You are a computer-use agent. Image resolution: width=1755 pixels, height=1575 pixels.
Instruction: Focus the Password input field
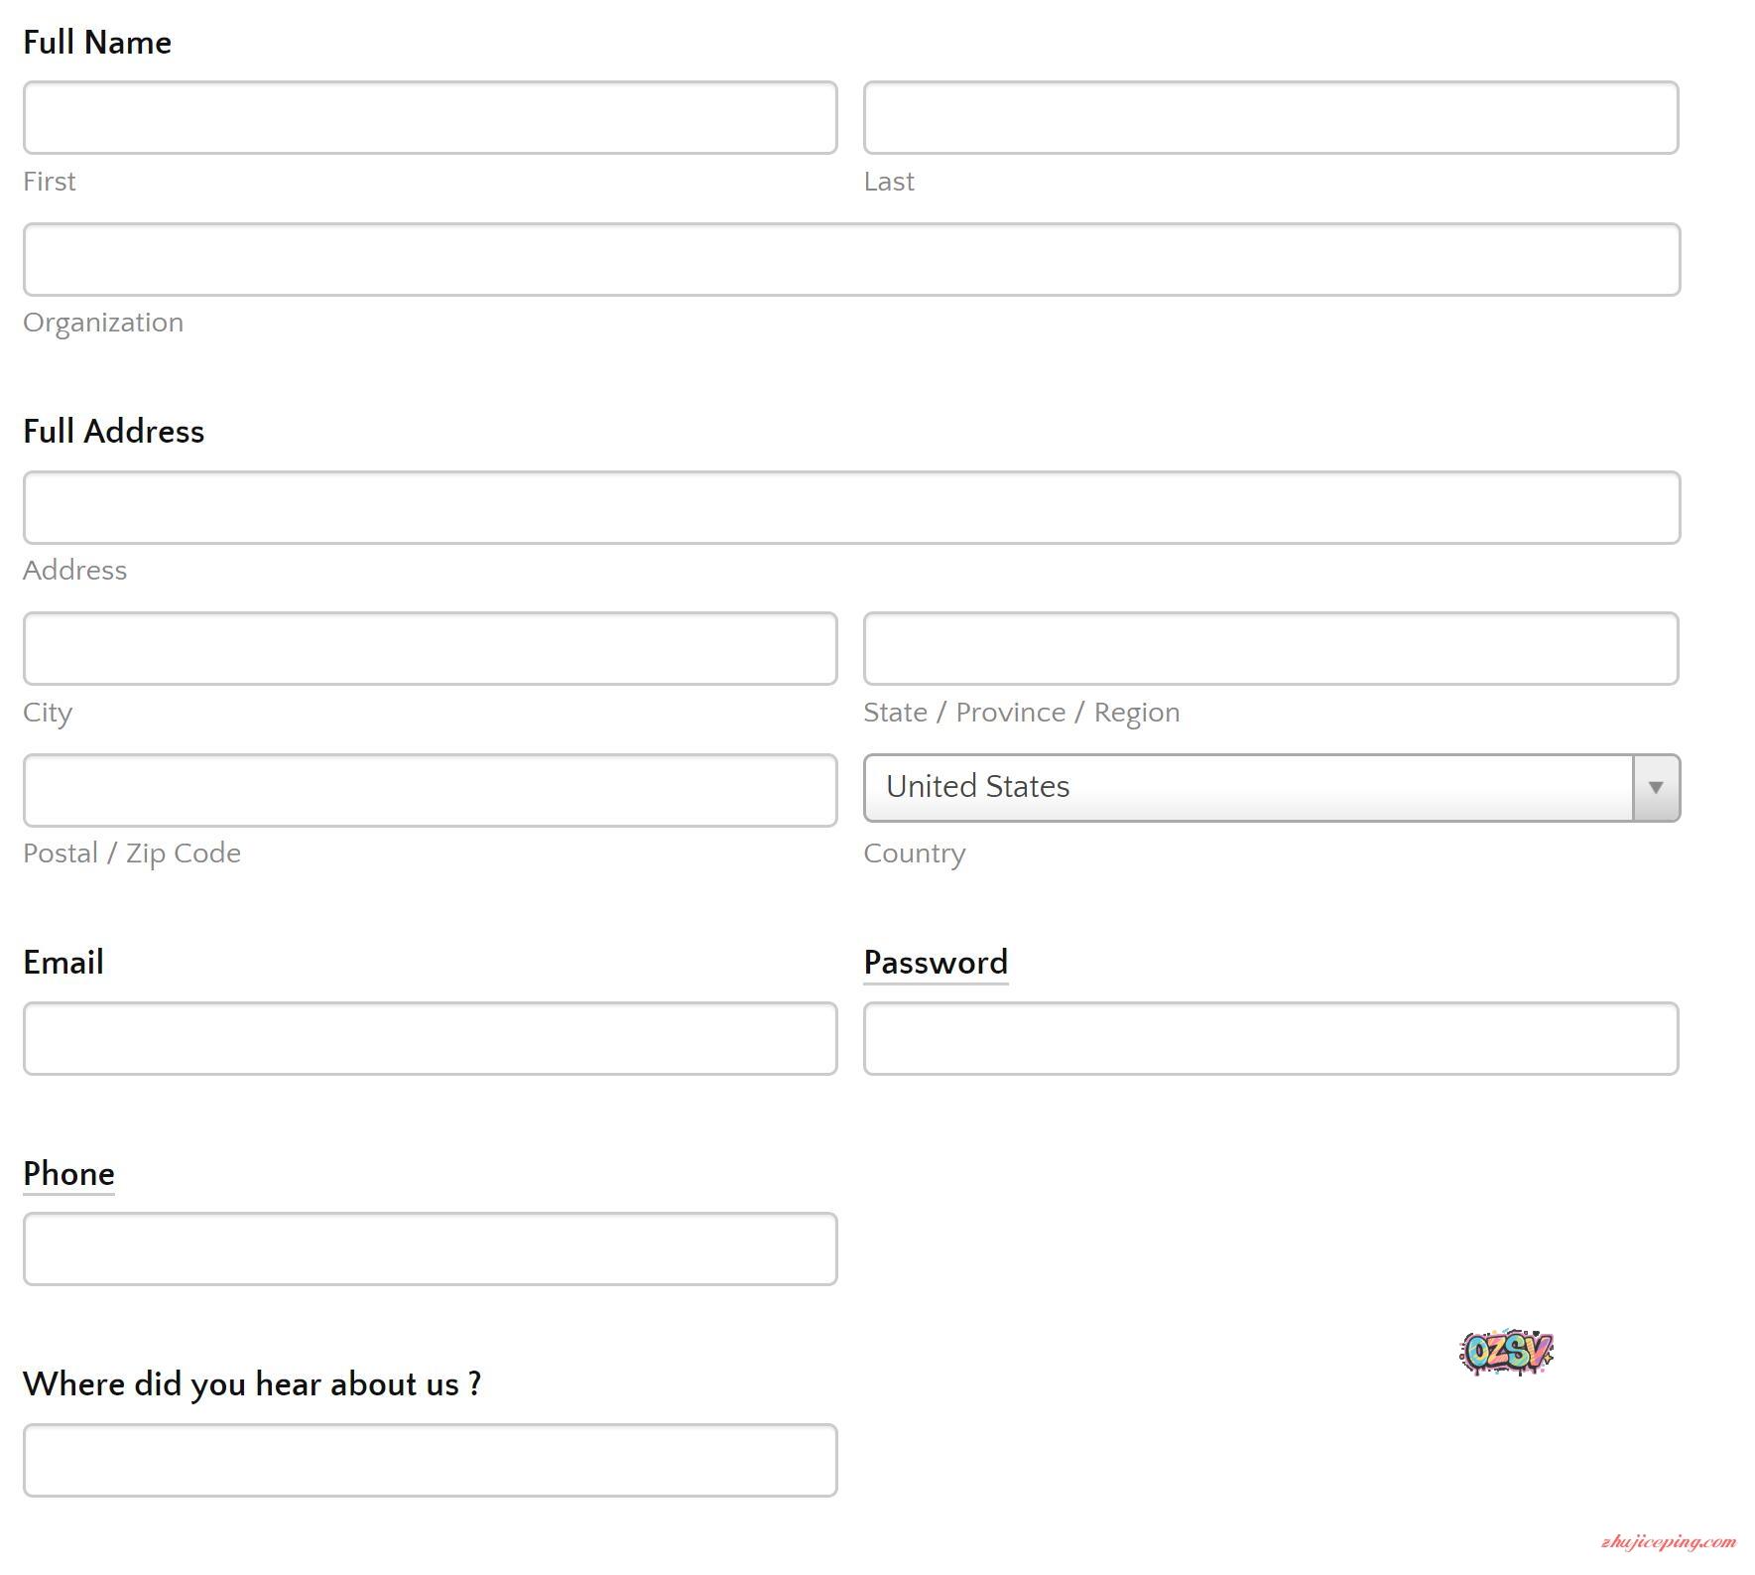pyautogui.click(x=1270, y=1039)
